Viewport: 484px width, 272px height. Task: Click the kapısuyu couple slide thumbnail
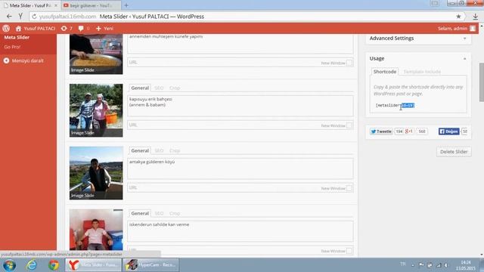coord(96,110)
